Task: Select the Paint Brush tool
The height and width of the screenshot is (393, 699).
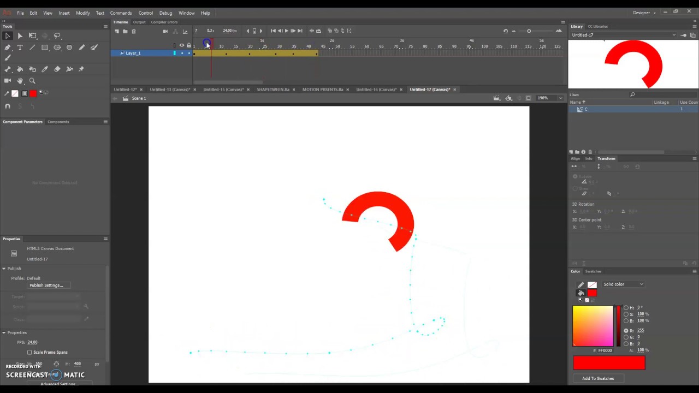Action: (x=94, y=47)
